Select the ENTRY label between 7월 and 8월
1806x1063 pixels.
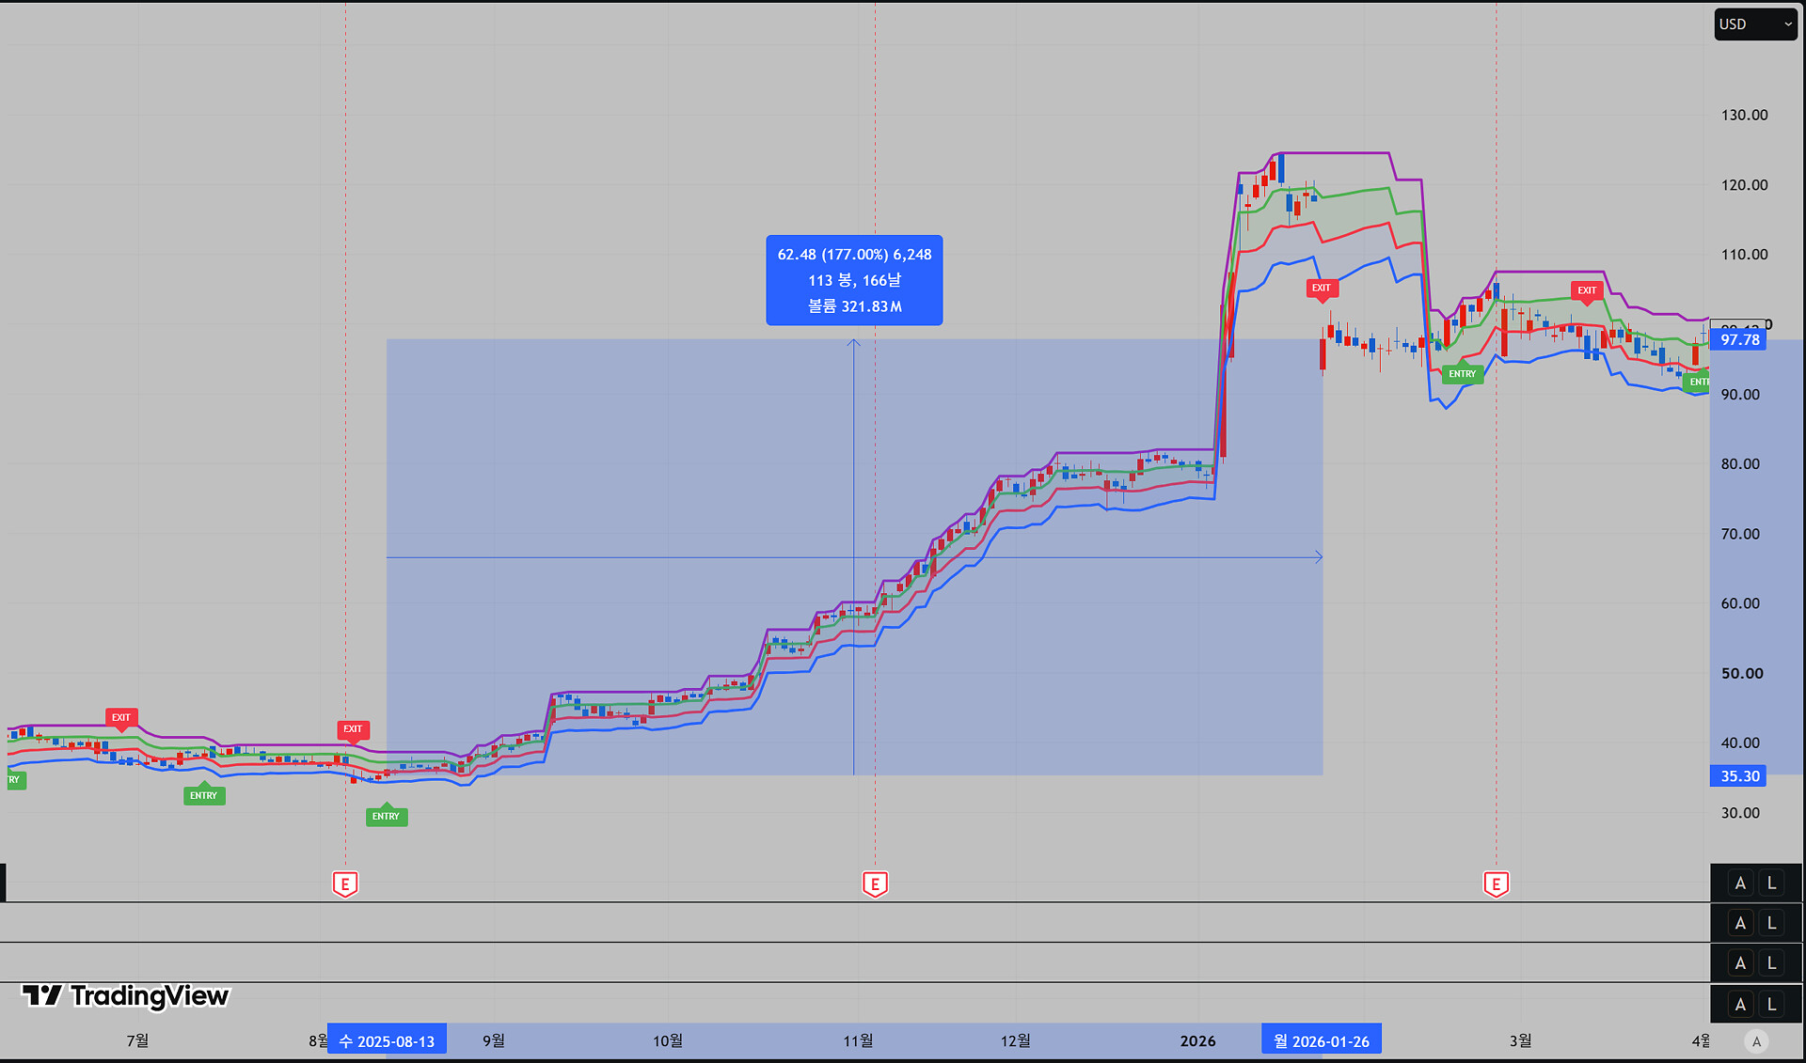[x=203, y=795]
